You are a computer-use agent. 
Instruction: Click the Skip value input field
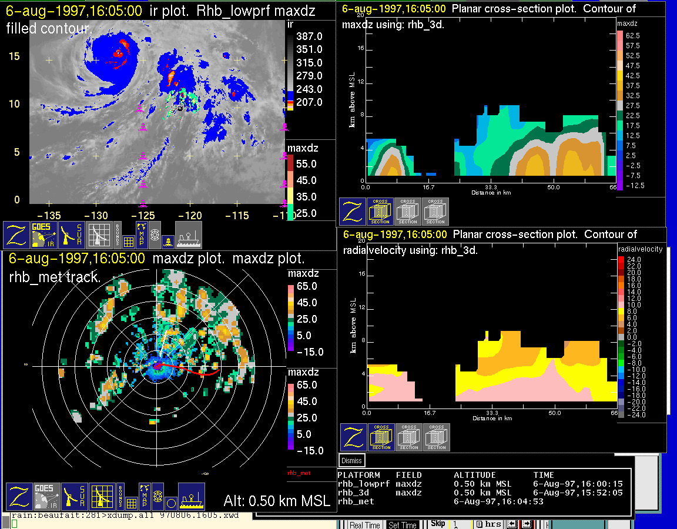[458, 524]
